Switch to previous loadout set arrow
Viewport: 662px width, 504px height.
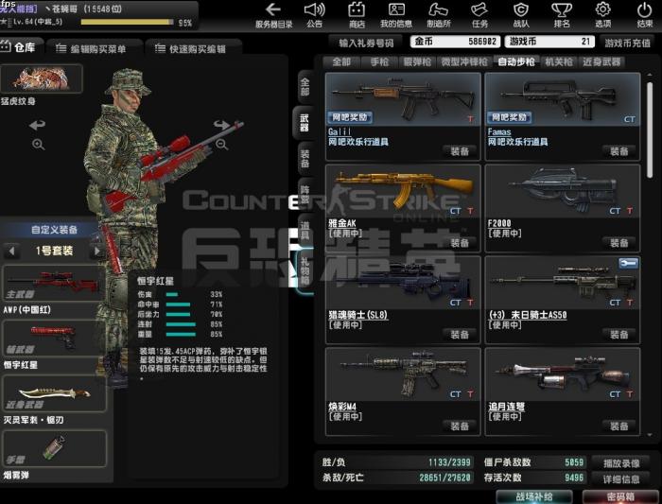11,252
